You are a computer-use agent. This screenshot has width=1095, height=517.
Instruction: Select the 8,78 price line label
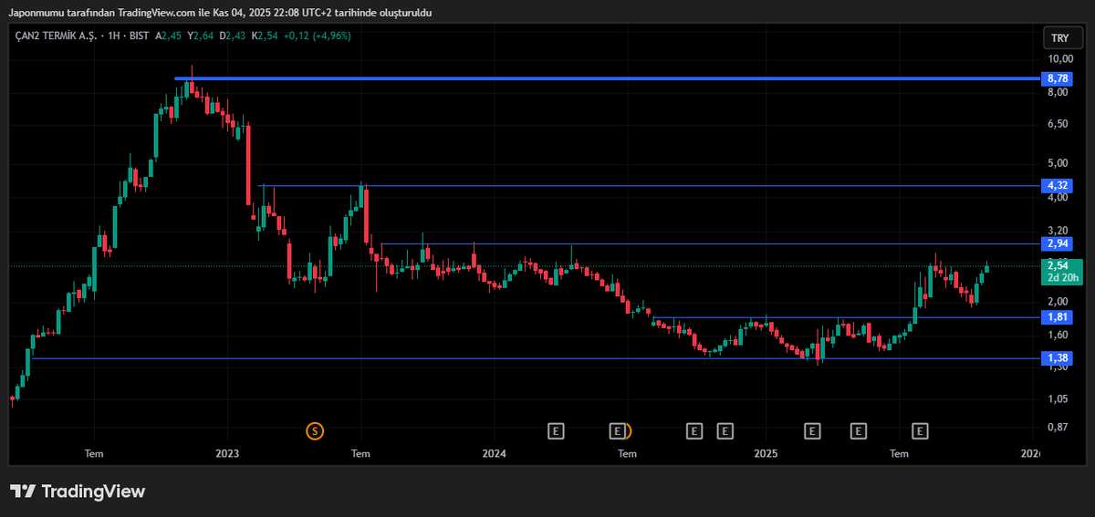click(1059, 79)
